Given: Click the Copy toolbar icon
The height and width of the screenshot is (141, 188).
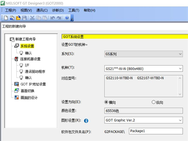Looking at the screenshot, I should pyautogui.click(x=39, y=18).
